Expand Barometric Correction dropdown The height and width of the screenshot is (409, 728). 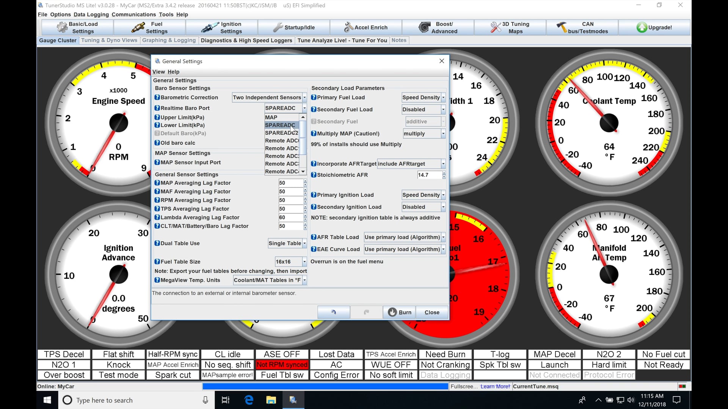304,97
